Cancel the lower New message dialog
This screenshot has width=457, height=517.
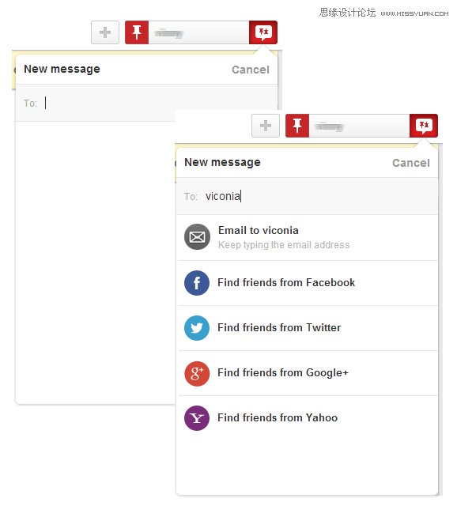point(411,163)
